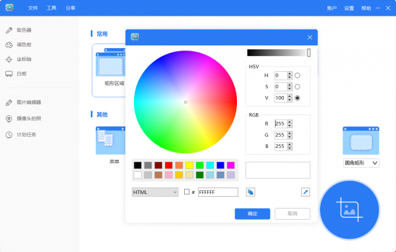
Task: Select the H radio button
Action: click(298, 75)
